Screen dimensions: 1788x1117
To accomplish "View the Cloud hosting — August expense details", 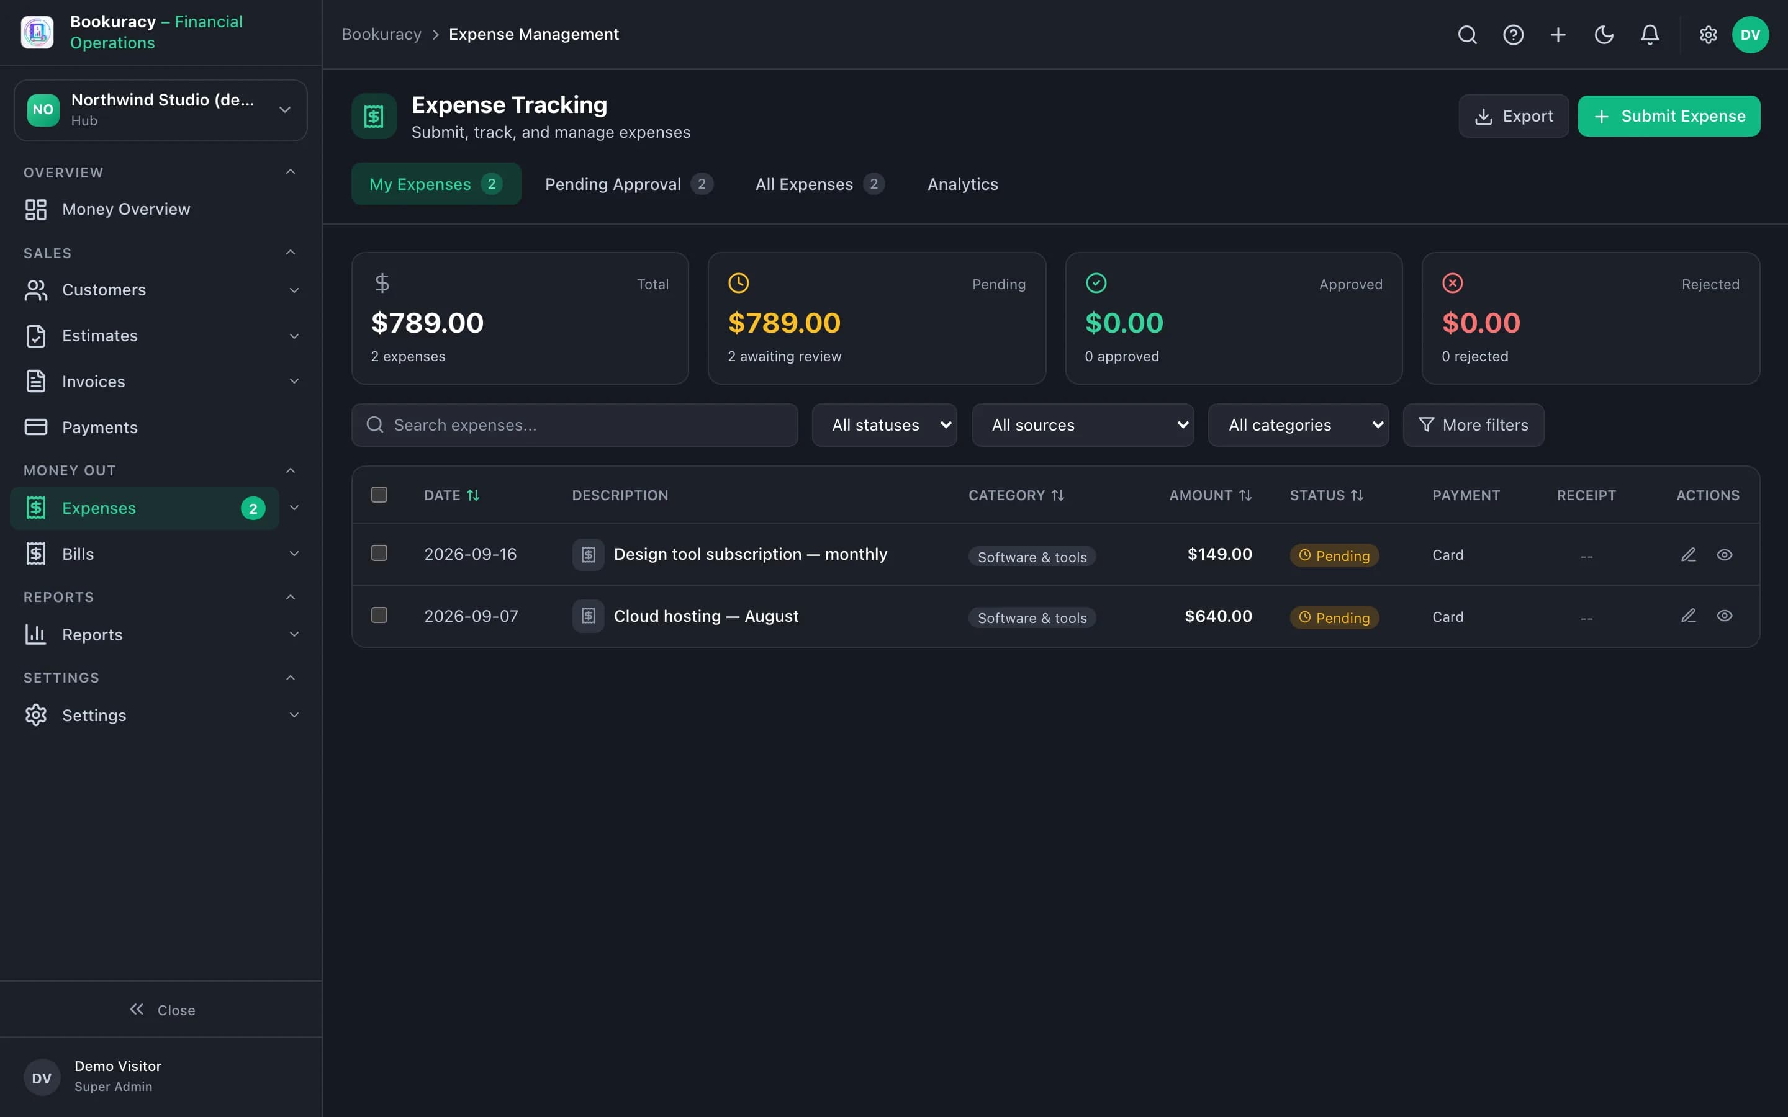I will pos(1725,616).
